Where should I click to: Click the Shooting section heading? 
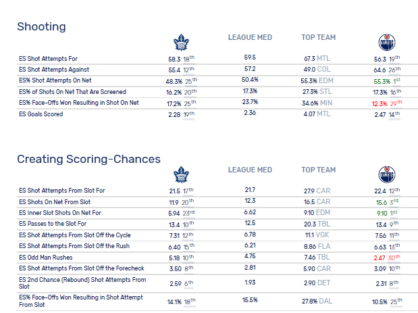point(41,26)
